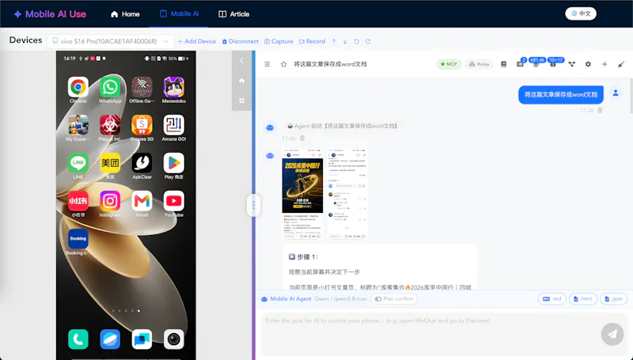
Task: Open the node graph icon in header
Action: pyautogui.click(x=571, y=64)
